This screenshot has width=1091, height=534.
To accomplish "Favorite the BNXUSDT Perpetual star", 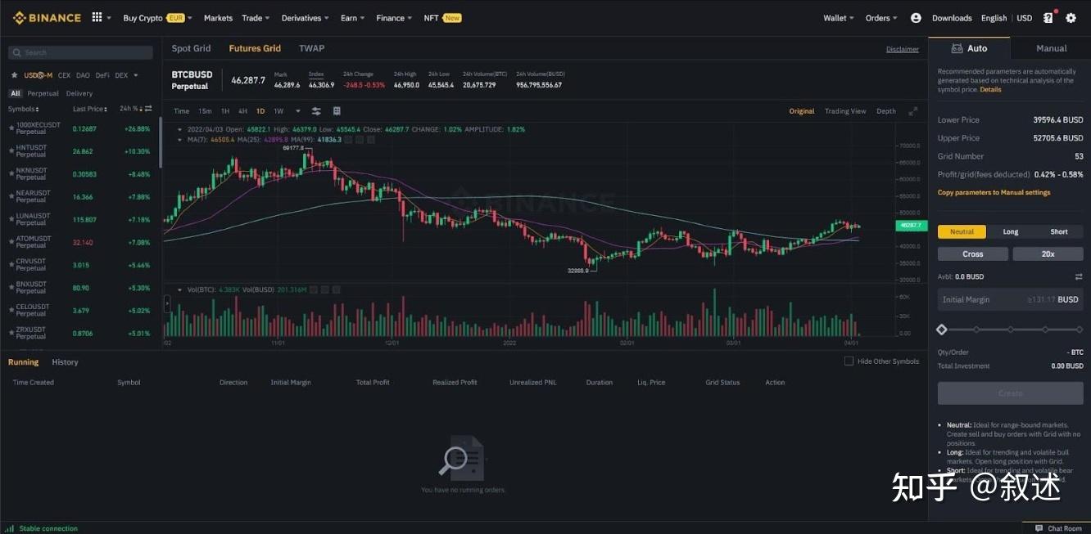I will (x=11, y=288).
